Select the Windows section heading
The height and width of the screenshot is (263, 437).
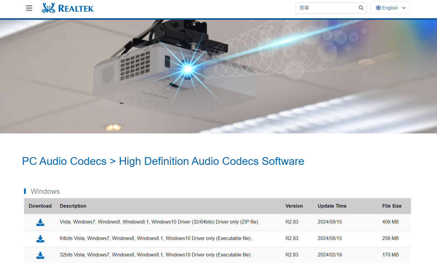pyautogui.click(x=45, y=191)
